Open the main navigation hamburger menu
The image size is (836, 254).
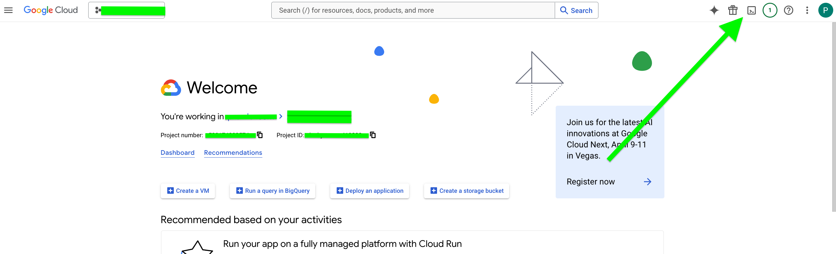(x=8, y=11)
